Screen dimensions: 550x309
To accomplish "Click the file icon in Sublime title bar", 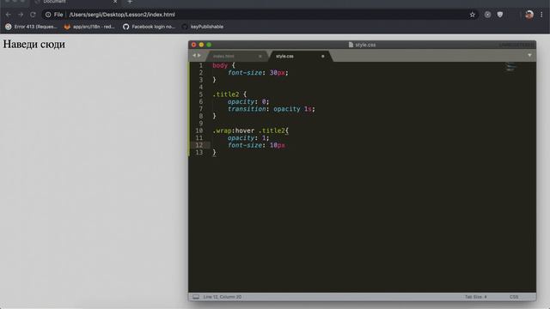I will [x=351, y=45].
